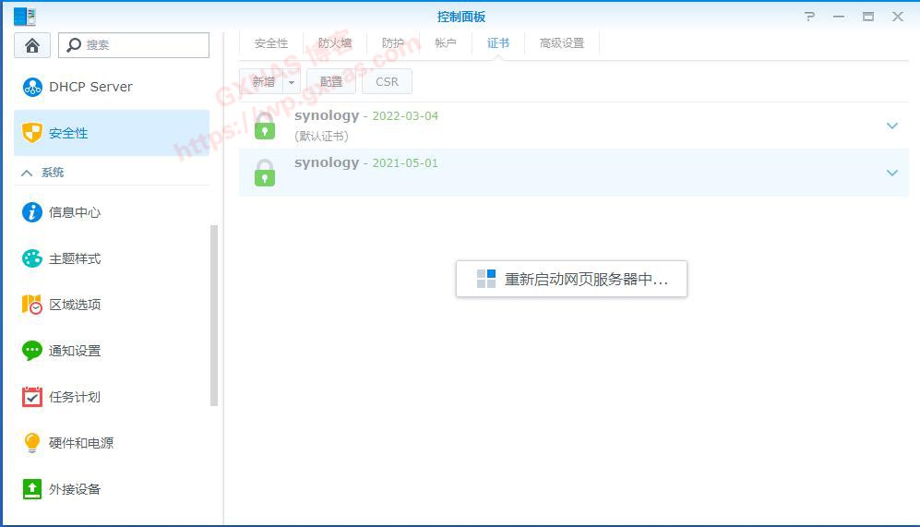Open Notification settings (通知设置)
The width and height of the screenshot is (920, 527).
74,351
